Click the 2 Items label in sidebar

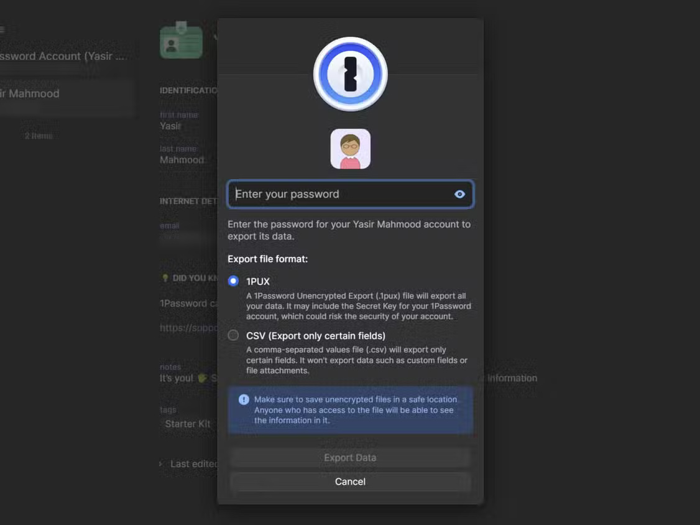coord(39,135)
